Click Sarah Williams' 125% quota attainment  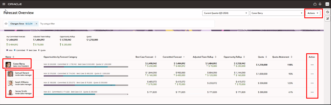click(290, 83)
